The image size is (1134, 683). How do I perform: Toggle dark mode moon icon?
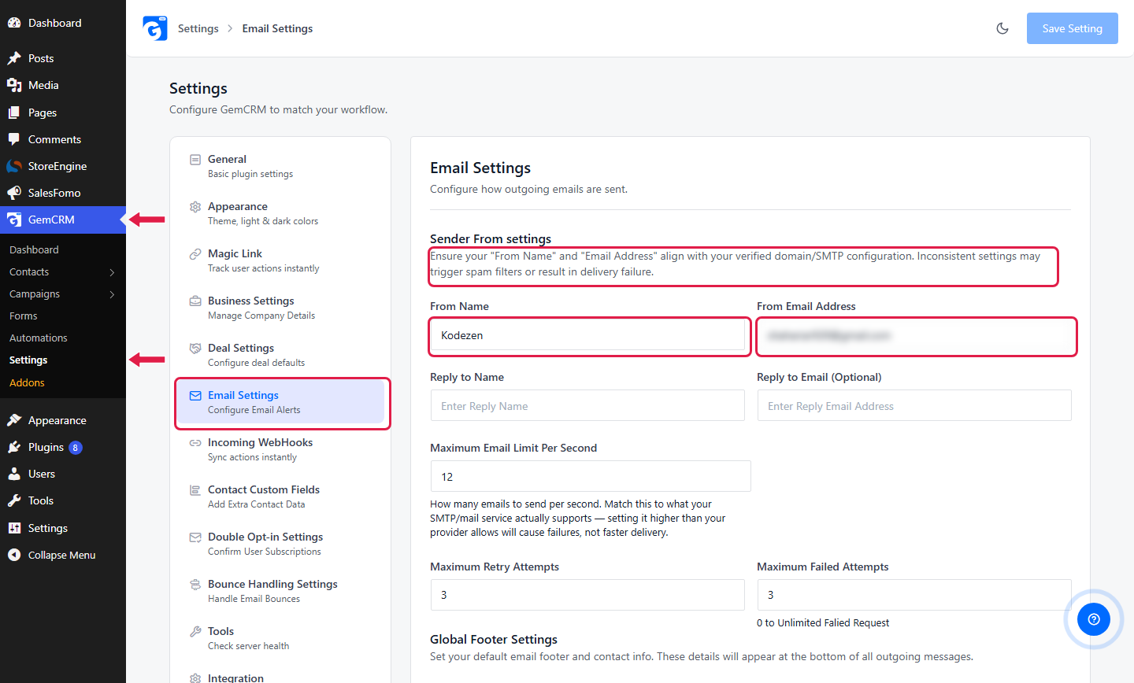point(1002,28)
